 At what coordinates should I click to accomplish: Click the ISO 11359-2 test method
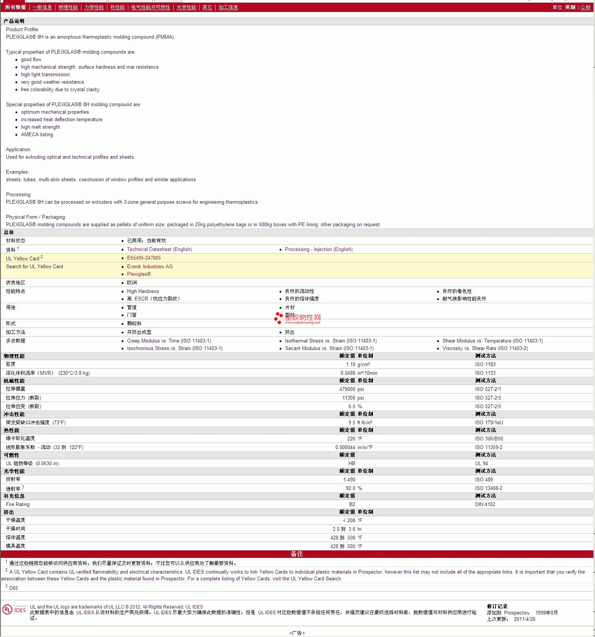[x=488, y=448]
